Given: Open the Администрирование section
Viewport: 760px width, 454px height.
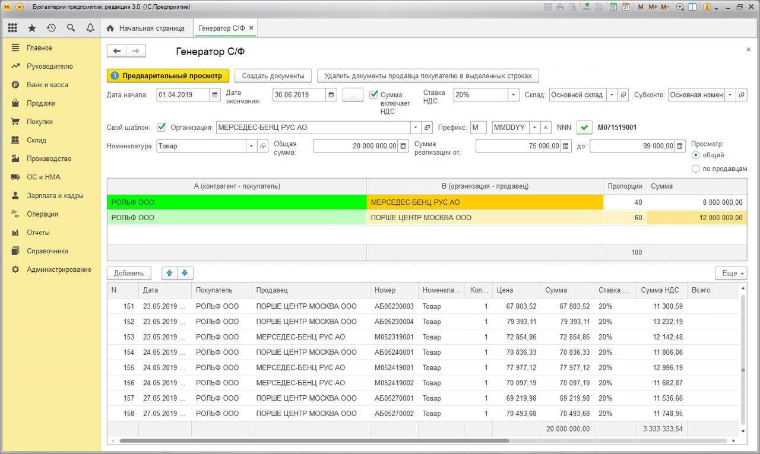Looking at the screenshot, I should tap(59, 269).
